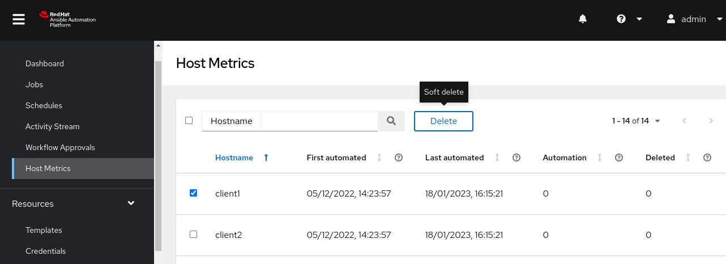Open the hamburger navigation menu
This screenshot has height=264, width=726.
point(19,19)
